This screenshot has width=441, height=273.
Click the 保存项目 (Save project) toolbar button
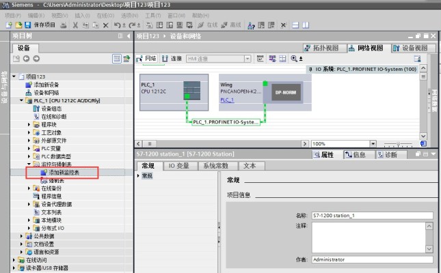coord(39,25)
